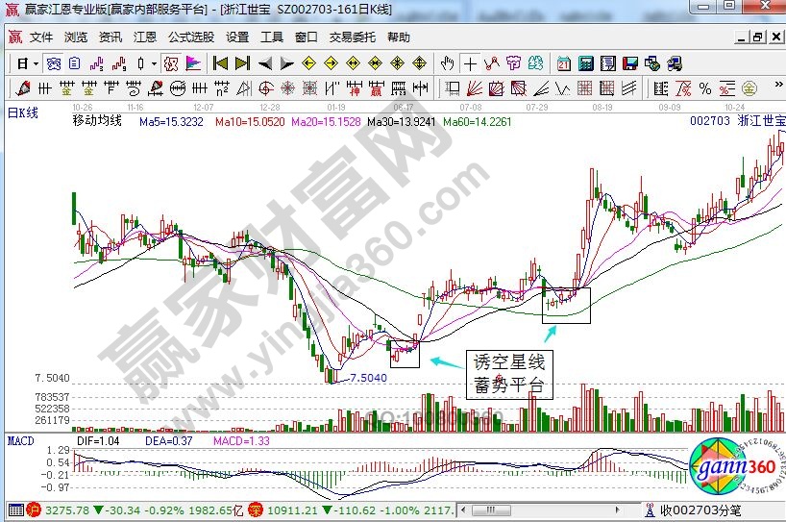Open the daily period dropdown arrow
Image resolution: width=786 pixels, height=522 pixels.
[36, 63]
